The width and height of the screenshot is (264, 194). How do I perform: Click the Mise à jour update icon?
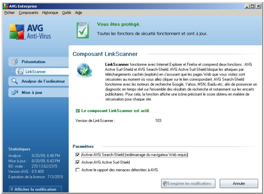pyautogui.click(x=15, y=92)
